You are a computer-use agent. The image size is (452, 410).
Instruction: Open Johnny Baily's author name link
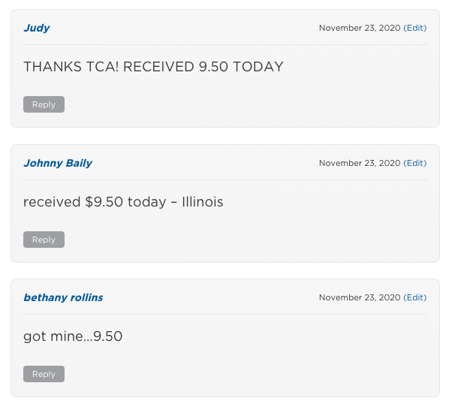coord(58,163)
